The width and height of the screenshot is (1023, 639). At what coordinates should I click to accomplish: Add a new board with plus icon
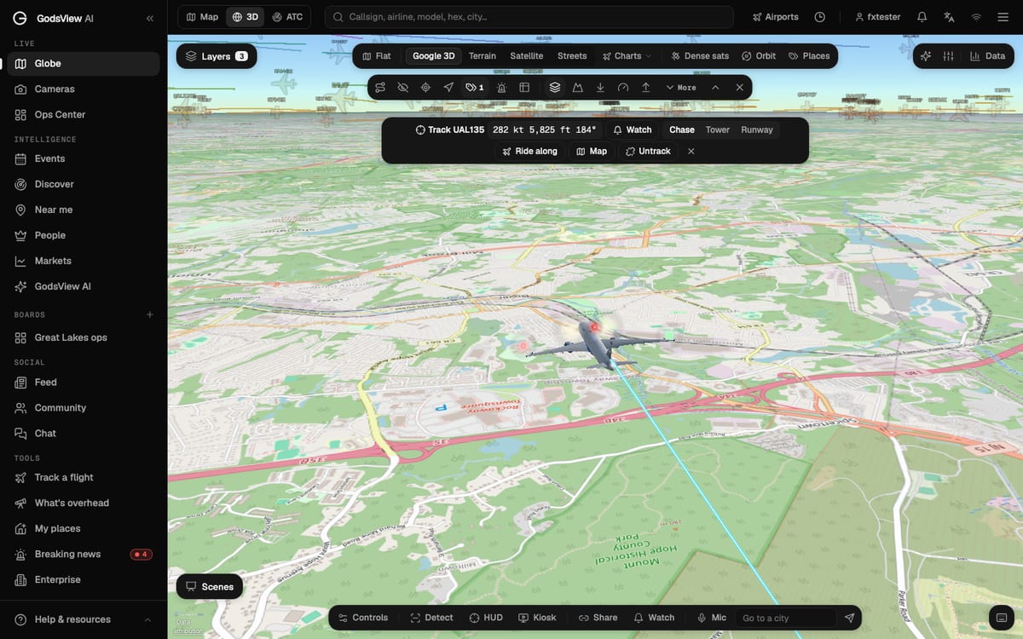click(150, 314)
